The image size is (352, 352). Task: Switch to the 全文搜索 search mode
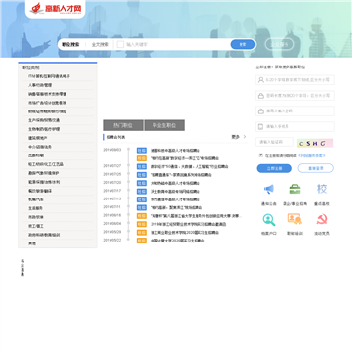[x=100, y=44]
